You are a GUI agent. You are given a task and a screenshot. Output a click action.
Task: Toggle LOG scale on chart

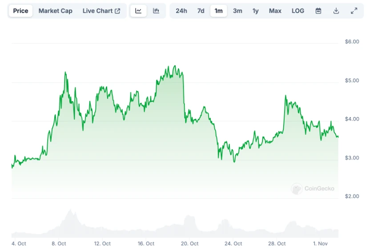pyautogui.click(x=298, y=11)
